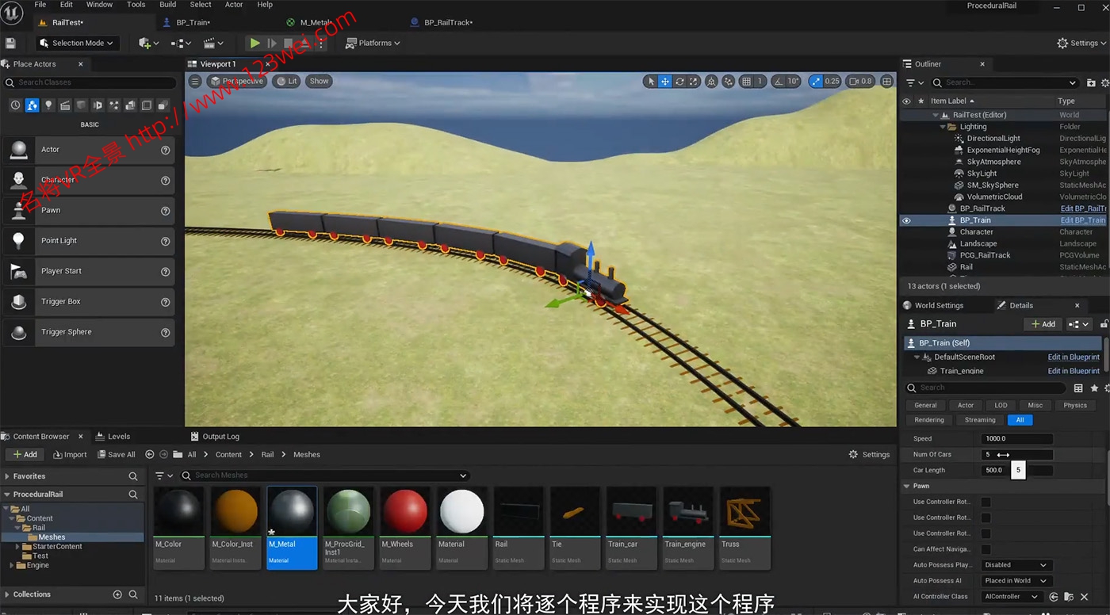Open the Selection Mode dropdown
The height and width of the screenshot is (615, 1110).
click(78, 43)
